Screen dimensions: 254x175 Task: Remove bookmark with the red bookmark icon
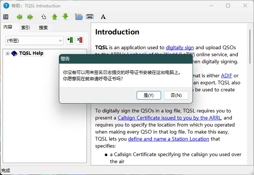[x=80, y=40]
